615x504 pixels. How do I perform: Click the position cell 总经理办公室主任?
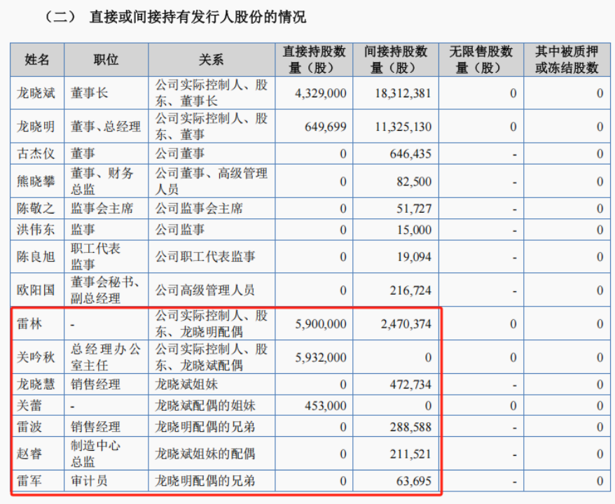click(106, 357)
